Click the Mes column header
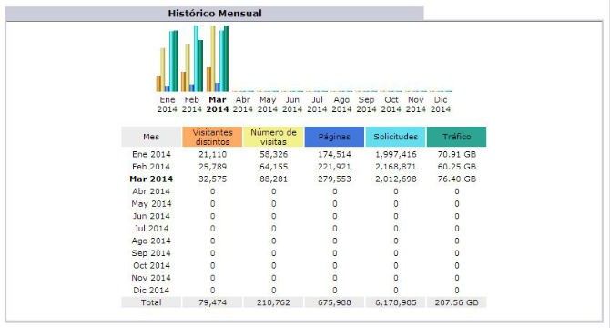Image resolution: width=610 pixels, height=328 pixels. (151, 137)
